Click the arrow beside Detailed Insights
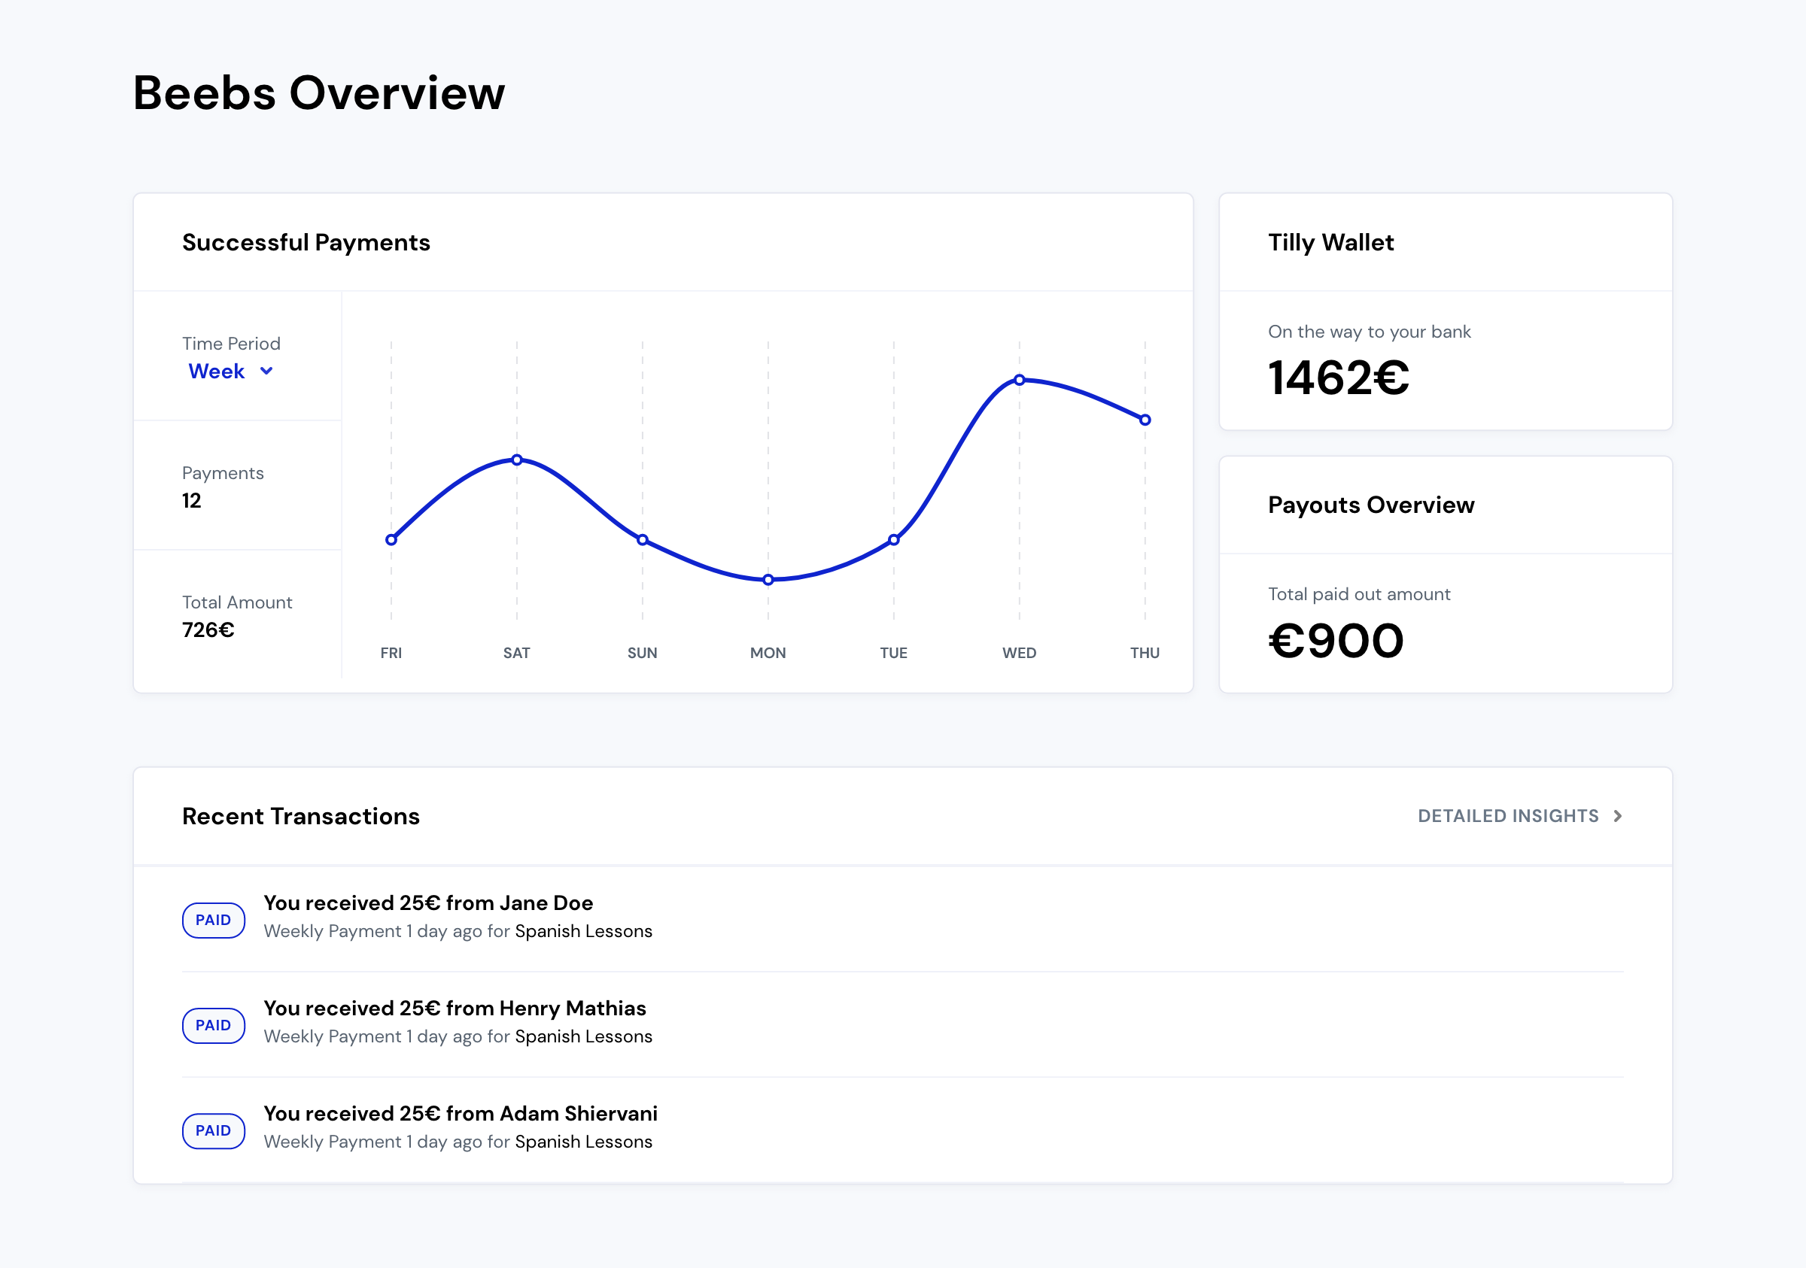Image resolution: width=1806 pixels, height=1268 pixels. (x=1617, y=816)
